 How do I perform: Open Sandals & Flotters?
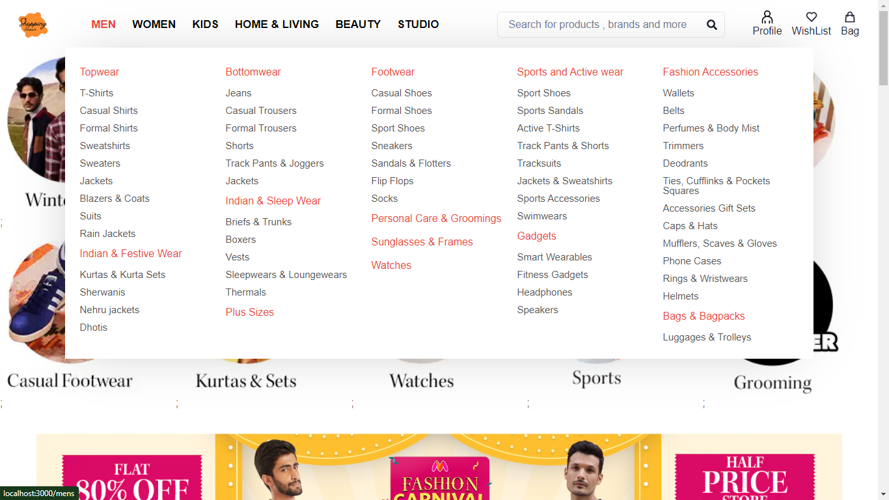[411, 163]
